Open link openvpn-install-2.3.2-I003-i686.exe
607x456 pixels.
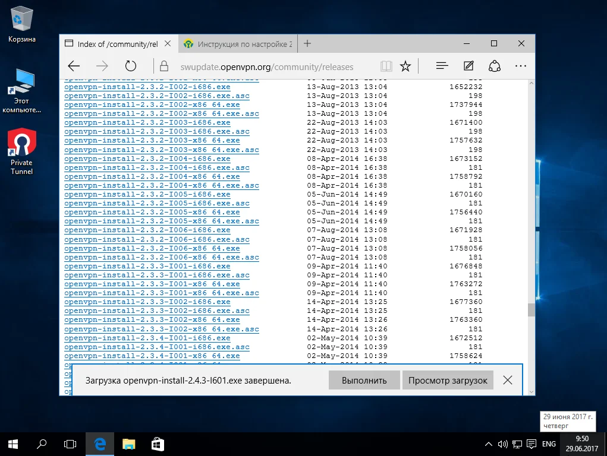(x=147, y=122)
